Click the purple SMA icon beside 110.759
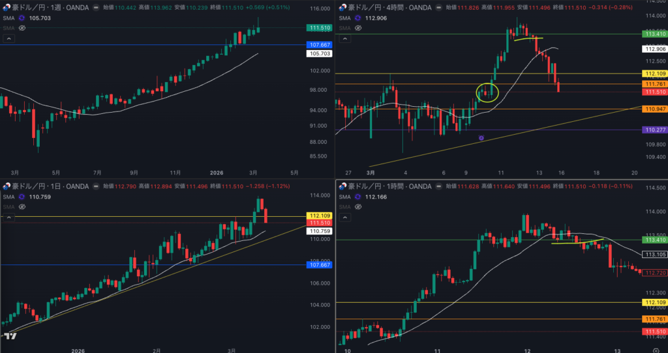 22,197
